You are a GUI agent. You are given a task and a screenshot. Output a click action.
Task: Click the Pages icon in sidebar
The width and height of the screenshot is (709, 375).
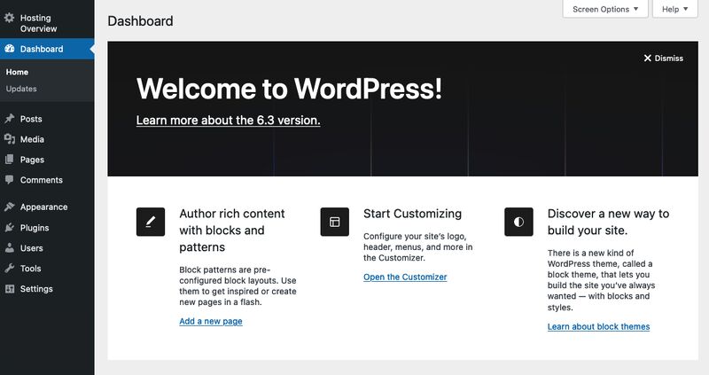tap(9, 160)
